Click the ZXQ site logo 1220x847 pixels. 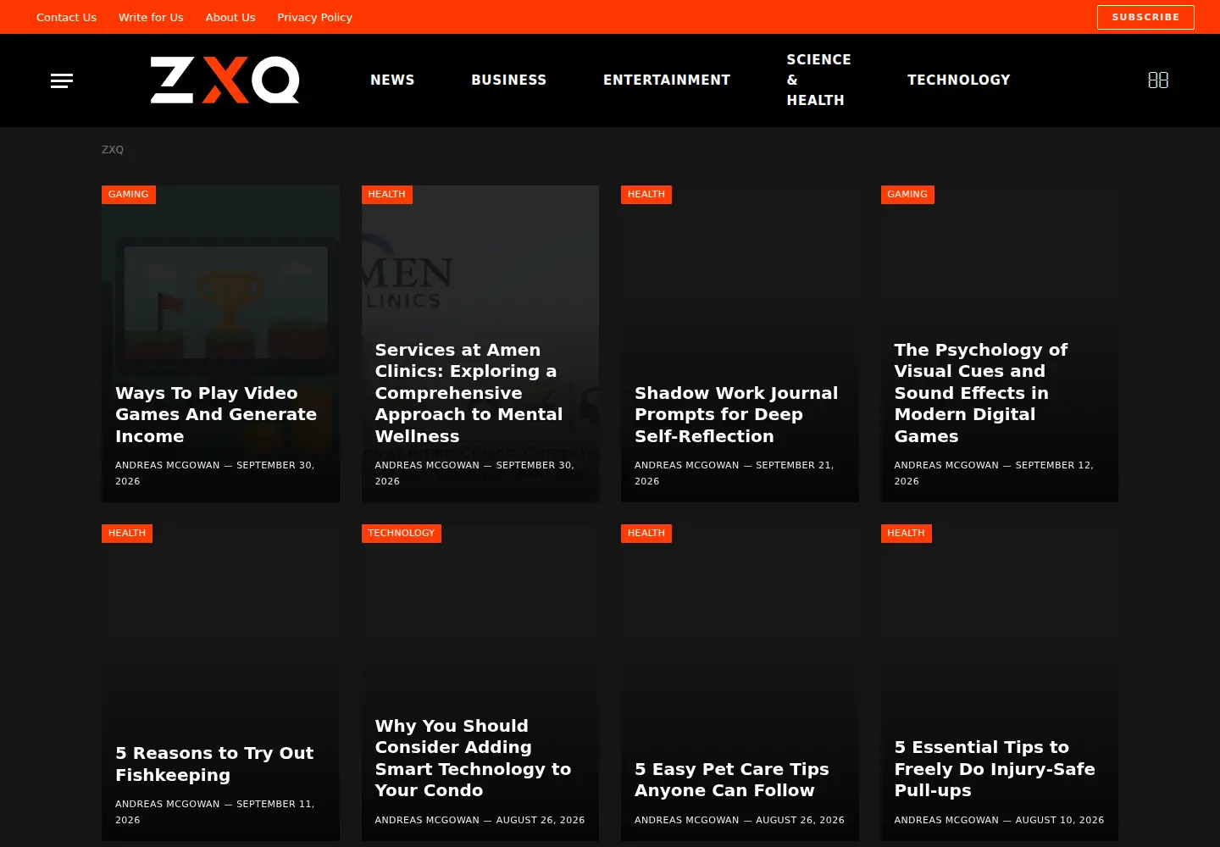(x=225, y=80)
